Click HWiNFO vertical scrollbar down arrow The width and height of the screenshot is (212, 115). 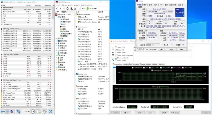[x=53, y=105]
